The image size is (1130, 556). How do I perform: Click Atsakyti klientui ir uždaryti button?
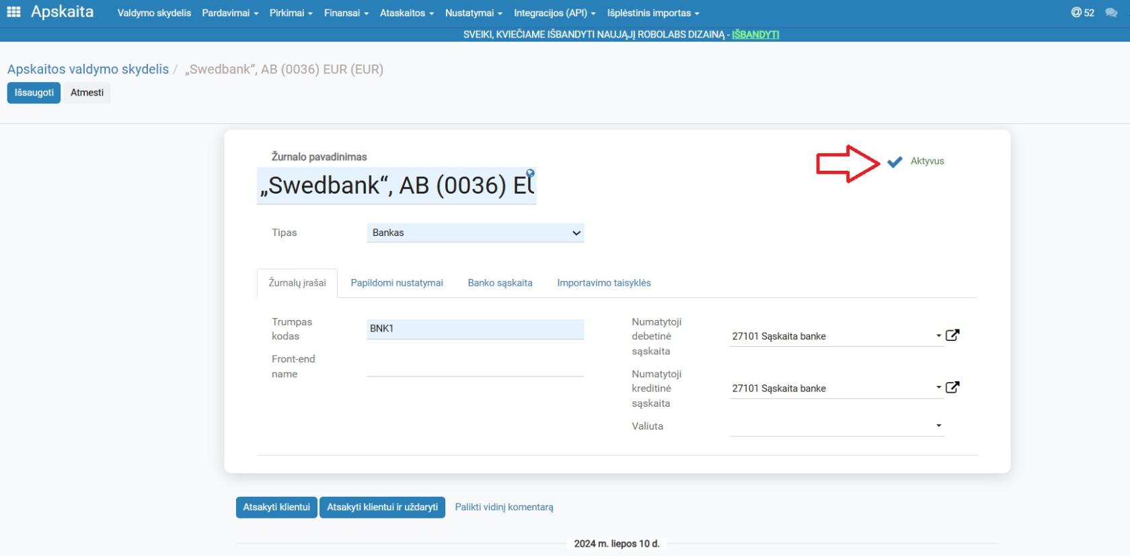[x=382, y=507]
